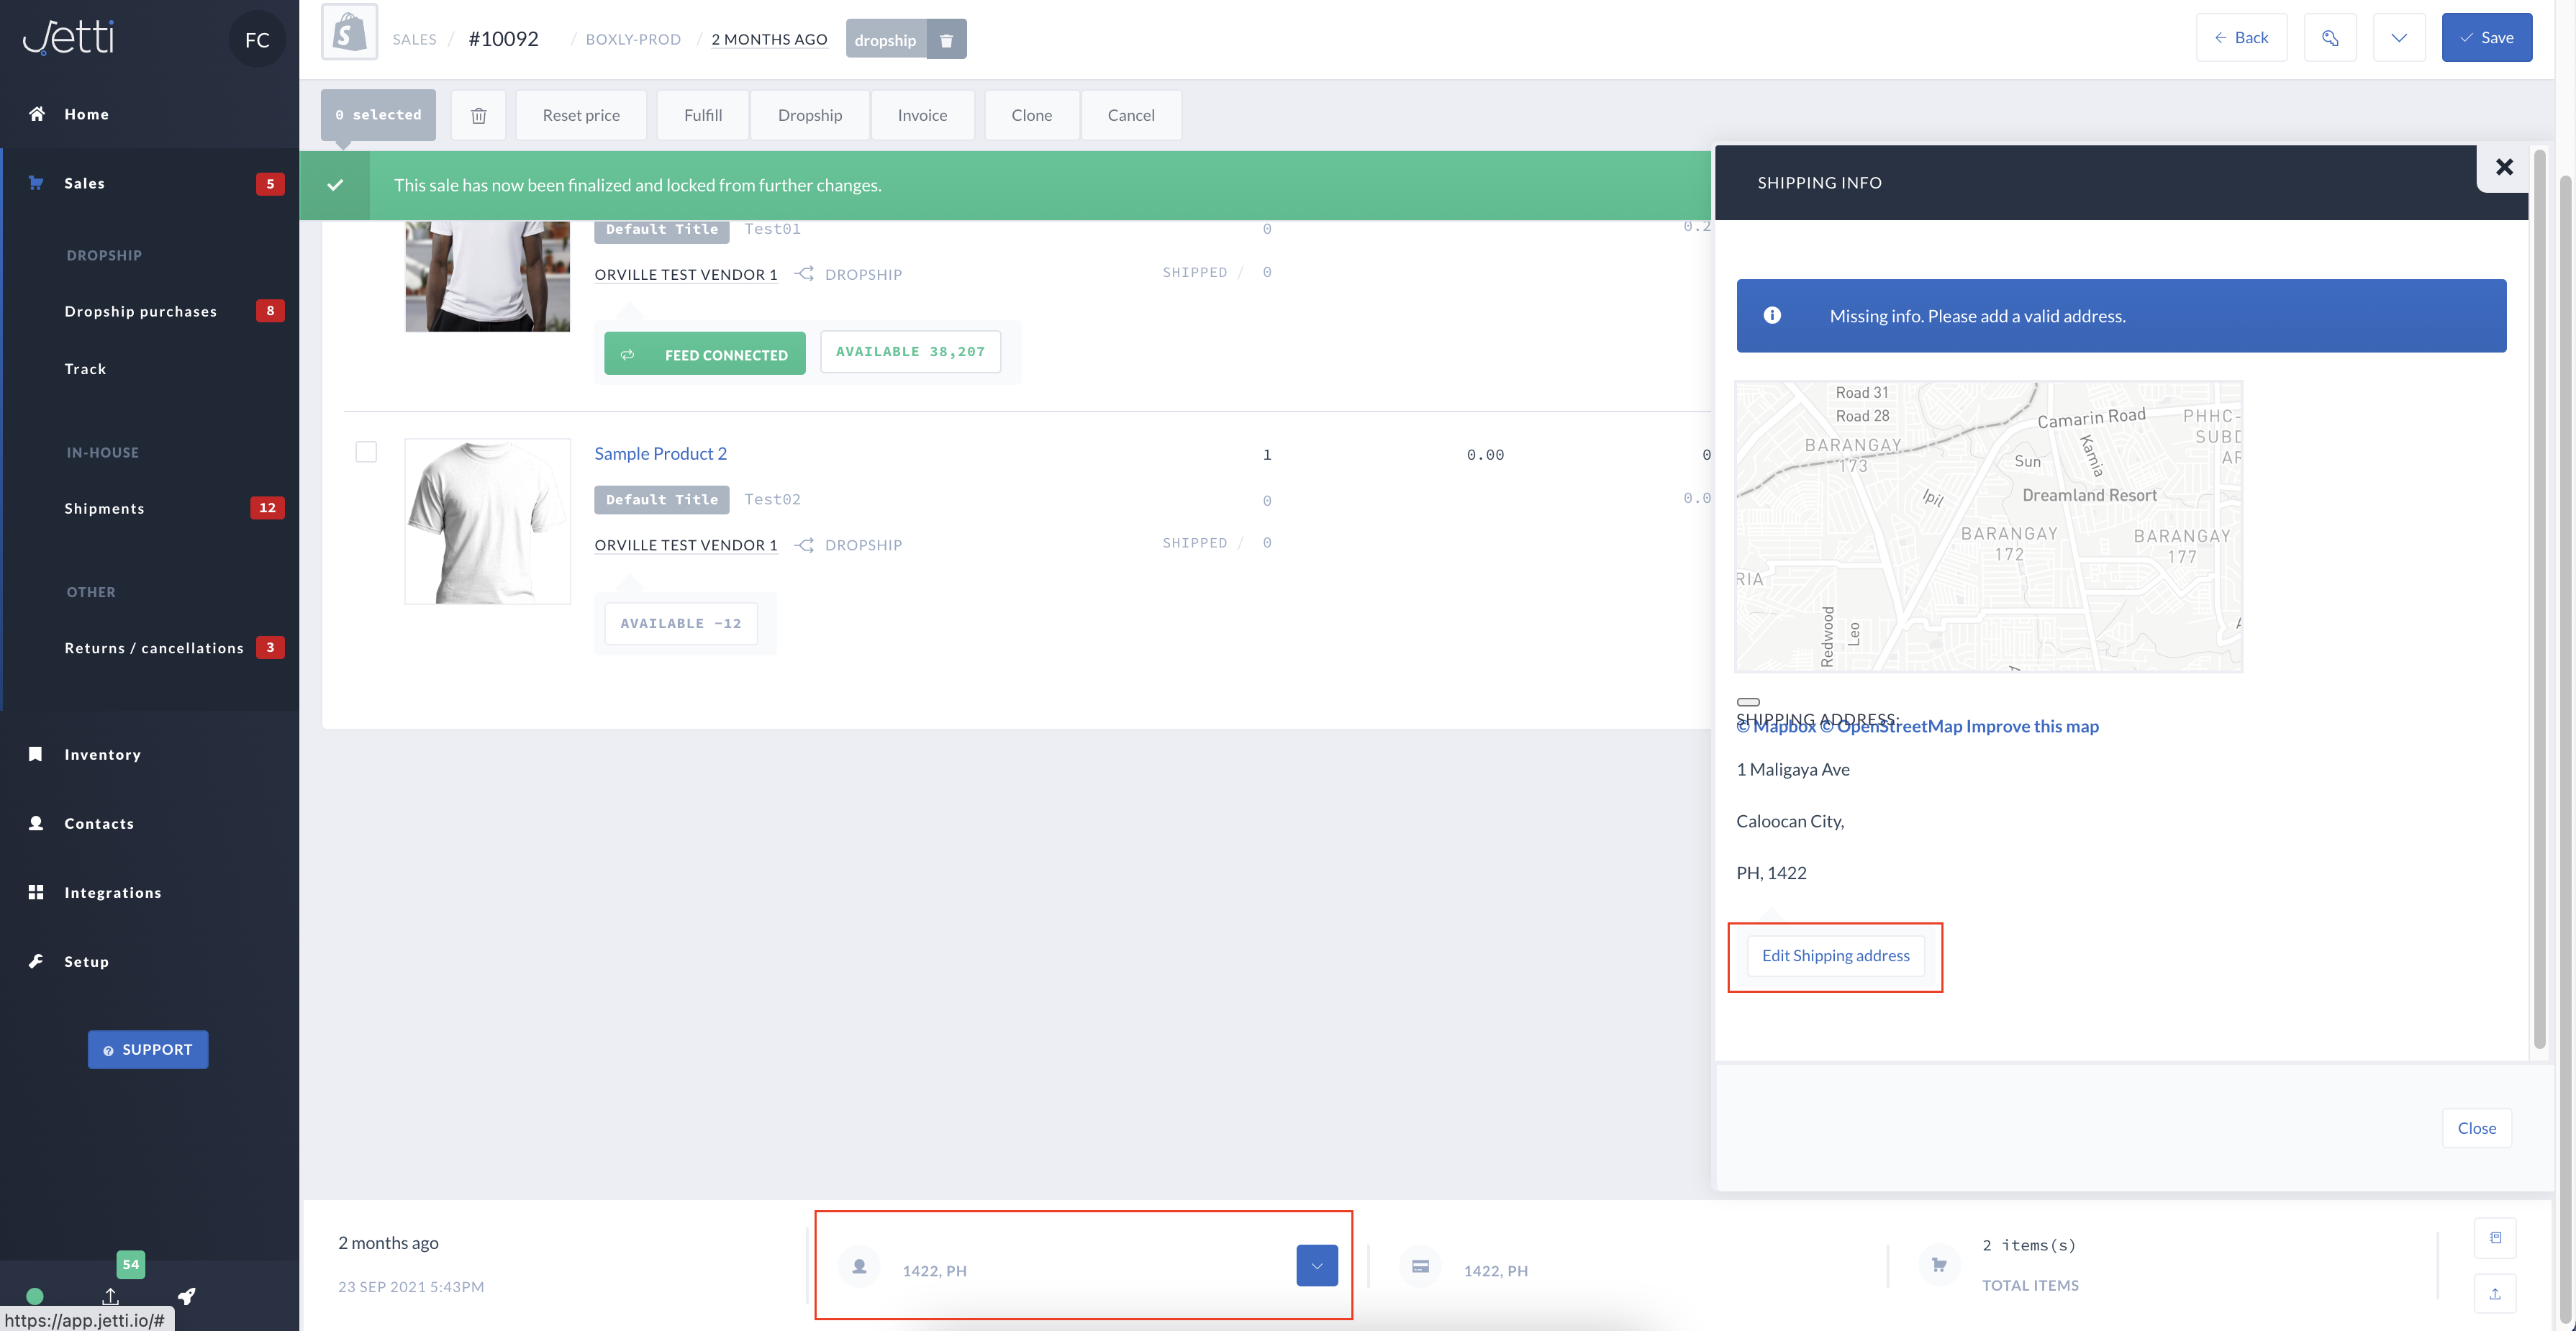Expand the shipping address dropdown arrow

(1317, 1266)
